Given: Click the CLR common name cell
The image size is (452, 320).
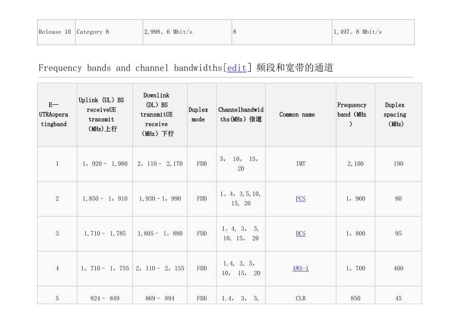Looking at the screenshot, I should point(301,299).
